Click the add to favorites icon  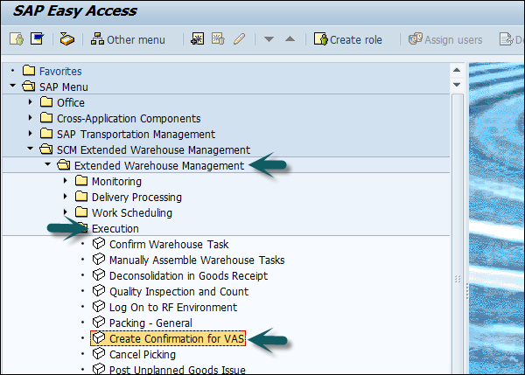[197, 39]
